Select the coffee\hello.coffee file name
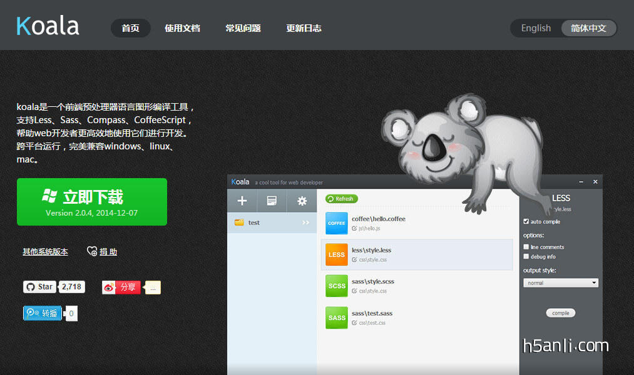The image size is (634, 375). tap(379, 219)
